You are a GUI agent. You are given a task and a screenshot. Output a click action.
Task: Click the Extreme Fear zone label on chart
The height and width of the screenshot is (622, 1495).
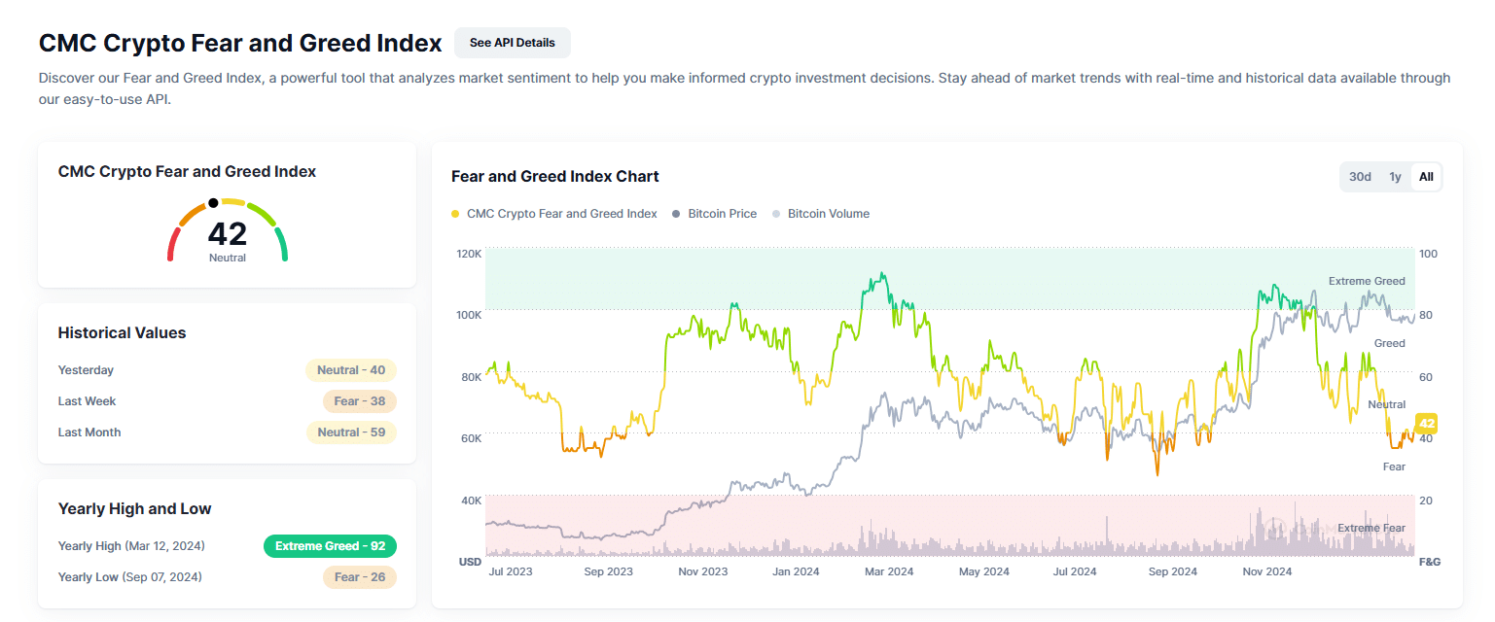[1371, 529]
